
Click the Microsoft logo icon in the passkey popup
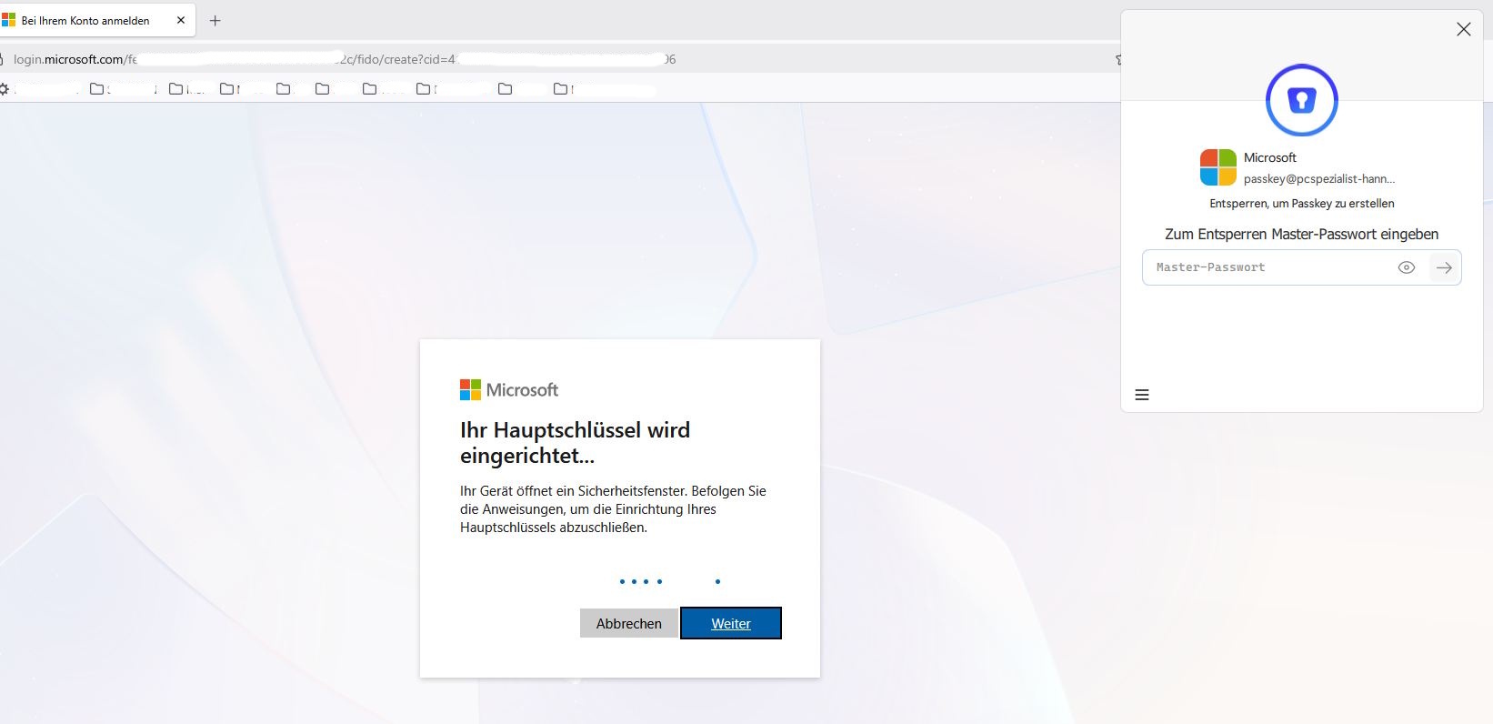pos(1218,167)
